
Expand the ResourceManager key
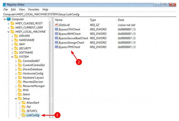coord(16,86)
